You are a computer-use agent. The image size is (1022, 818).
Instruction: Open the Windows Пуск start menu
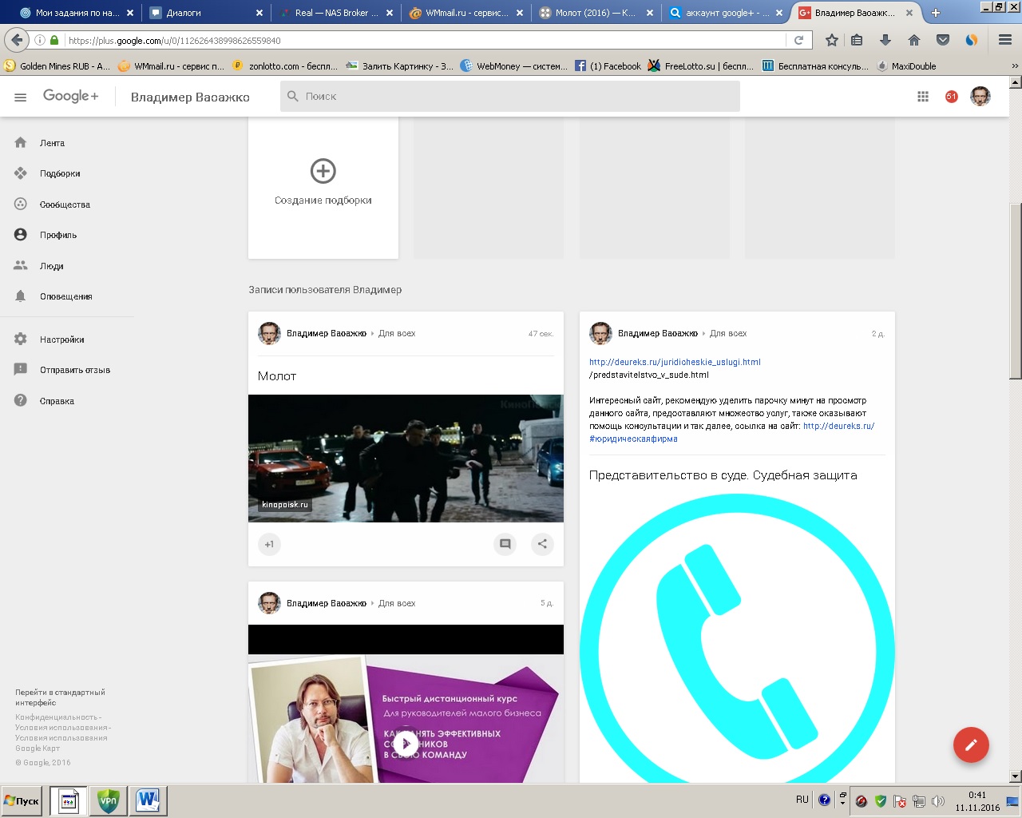pyautogui.click(x=22, y=800)
